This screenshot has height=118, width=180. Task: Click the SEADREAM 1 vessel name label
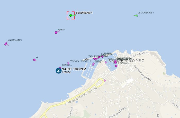click(84, 13)
